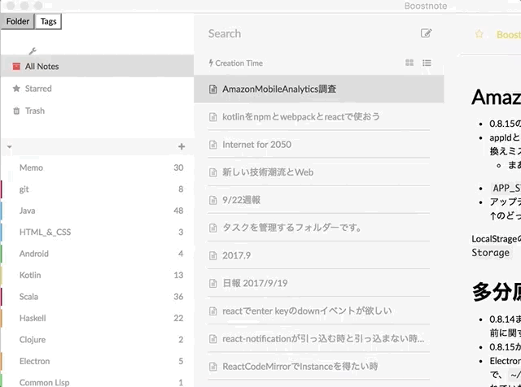This screenshot has width=521, height=387.
Task: Open the Clojure folder
Action: coord(97,340)
